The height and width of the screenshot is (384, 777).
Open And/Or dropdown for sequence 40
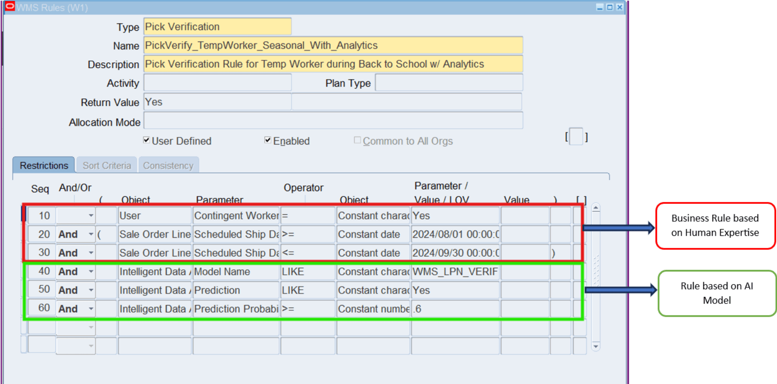(91, 272)
